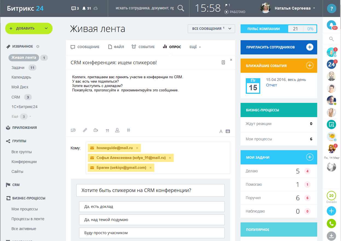This screenshot has width=341, height=241.
Task: Open Мои процессы in business processes widget
Action: (279, 139)
